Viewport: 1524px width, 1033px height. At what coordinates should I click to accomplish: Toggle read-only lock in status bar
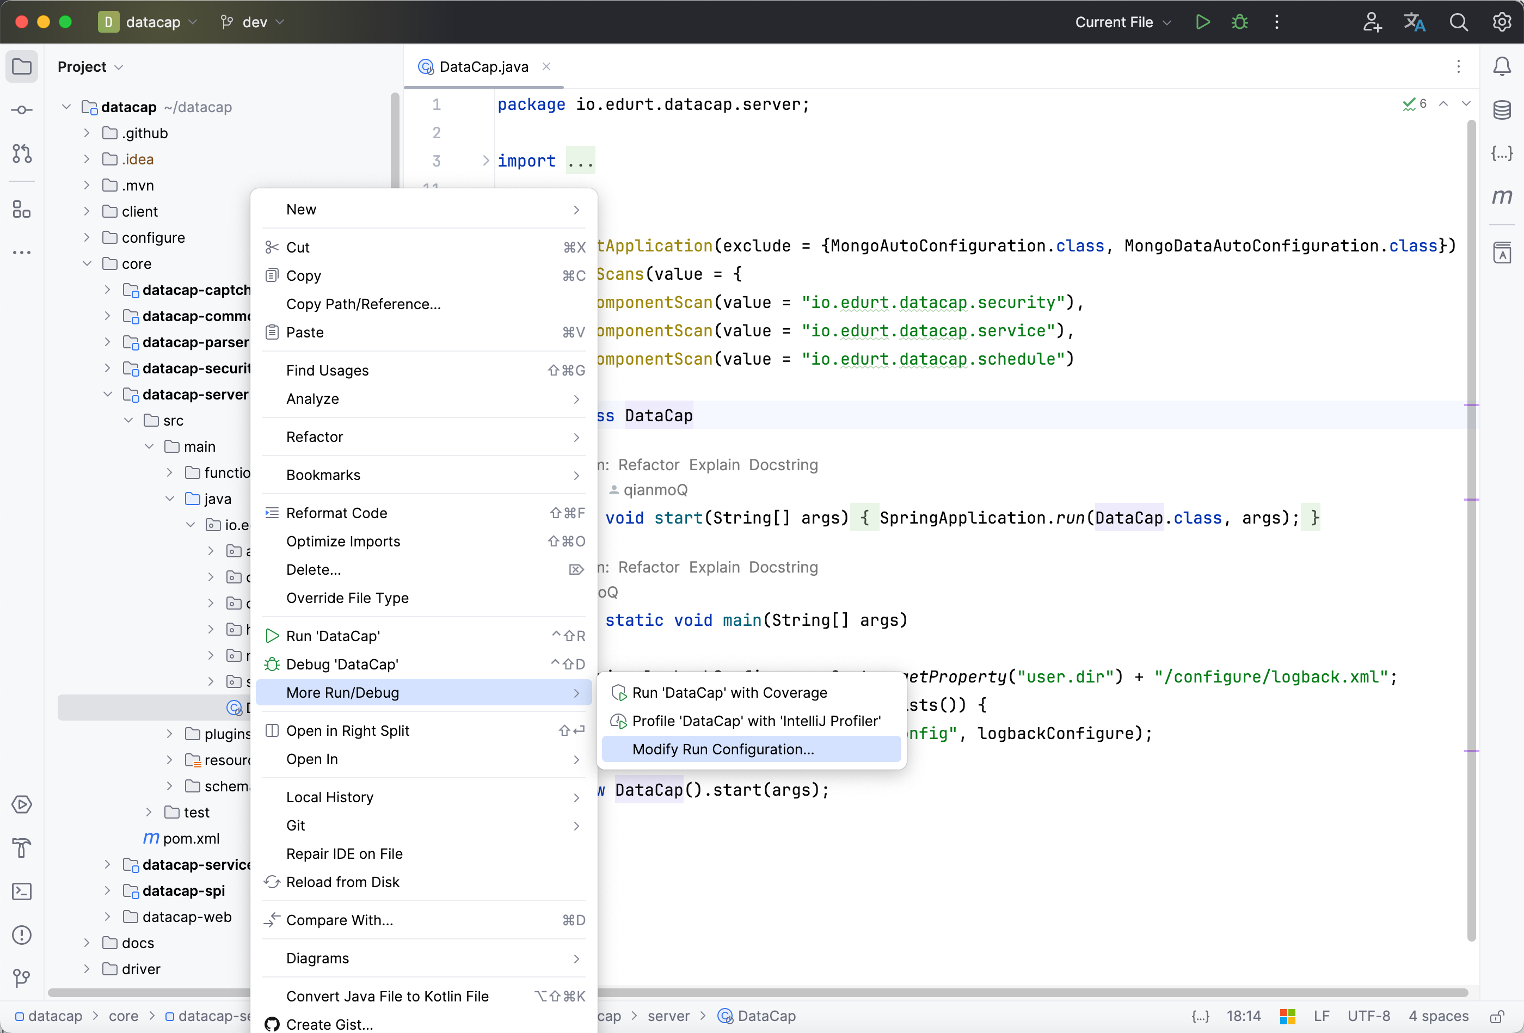tap(1496, 1017)
